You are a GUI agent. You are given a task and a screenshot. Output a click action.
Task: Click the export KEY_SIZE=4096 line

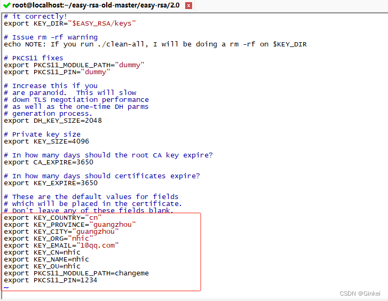pos(46,141)
